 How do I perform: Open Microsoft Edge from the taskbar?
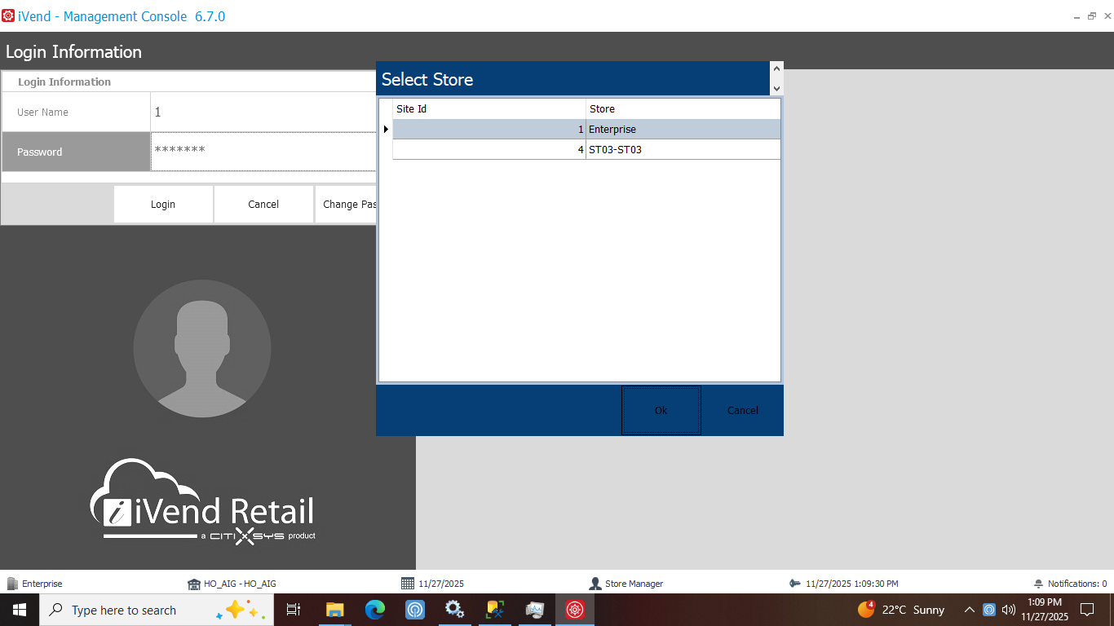point(375,610)
